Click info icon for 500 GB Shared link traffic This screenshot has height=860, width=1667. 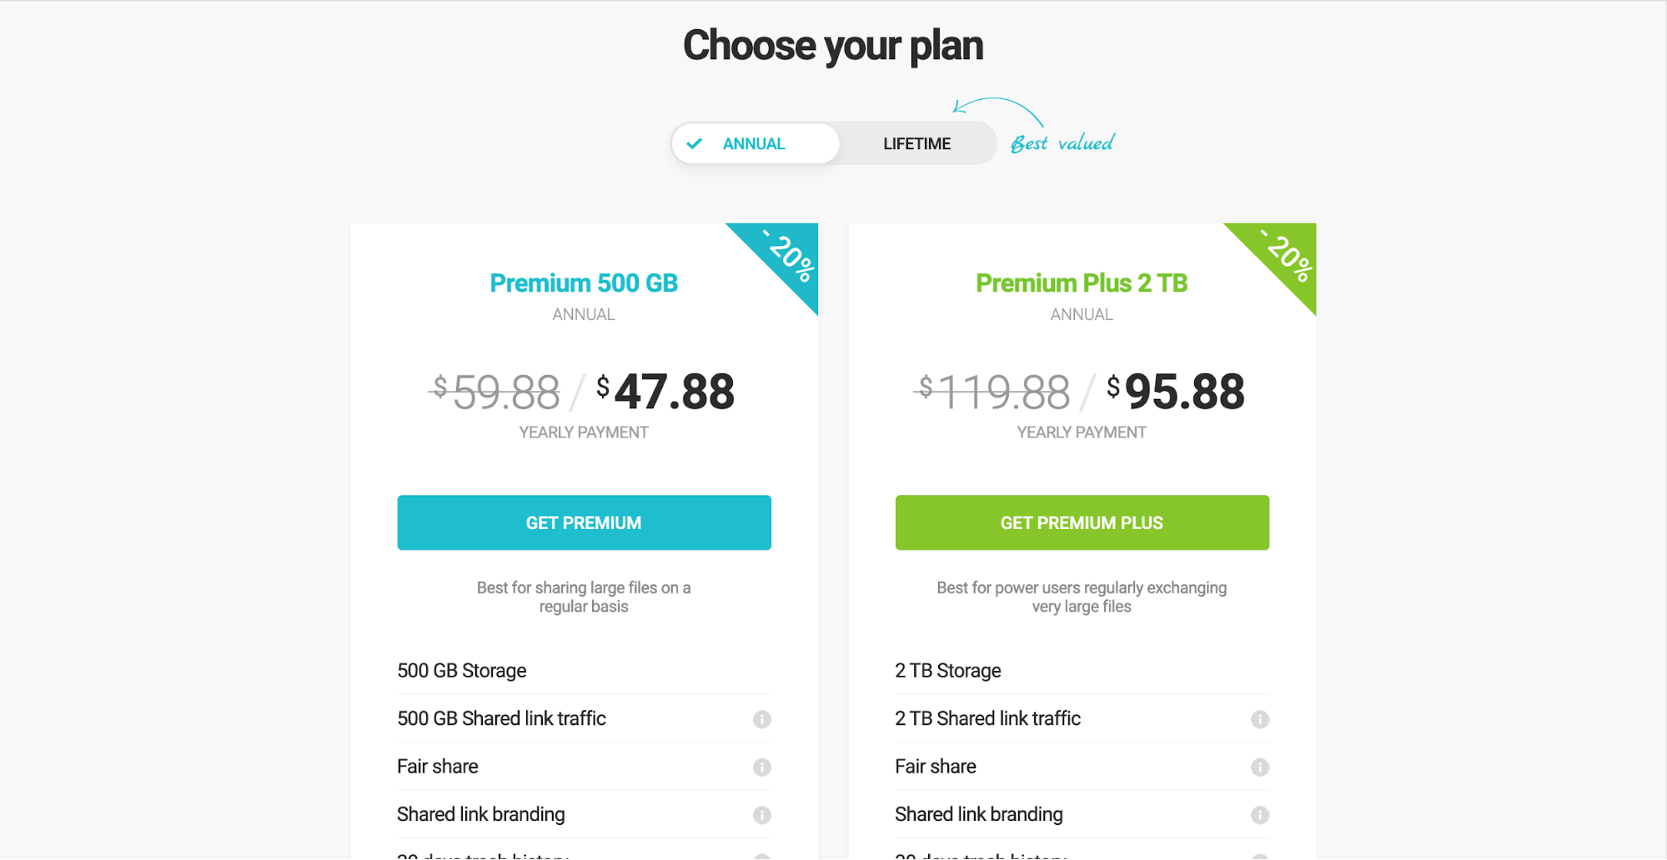[x=761, y=719]
